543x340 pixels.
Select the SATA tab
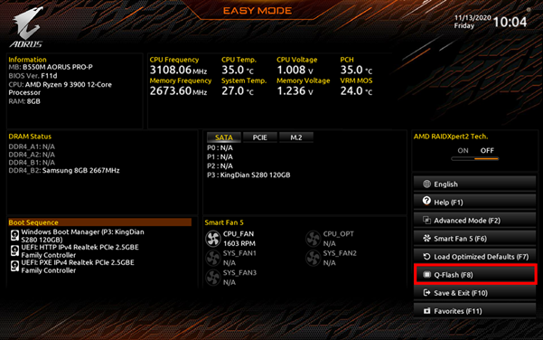click(x=224, y=137)
